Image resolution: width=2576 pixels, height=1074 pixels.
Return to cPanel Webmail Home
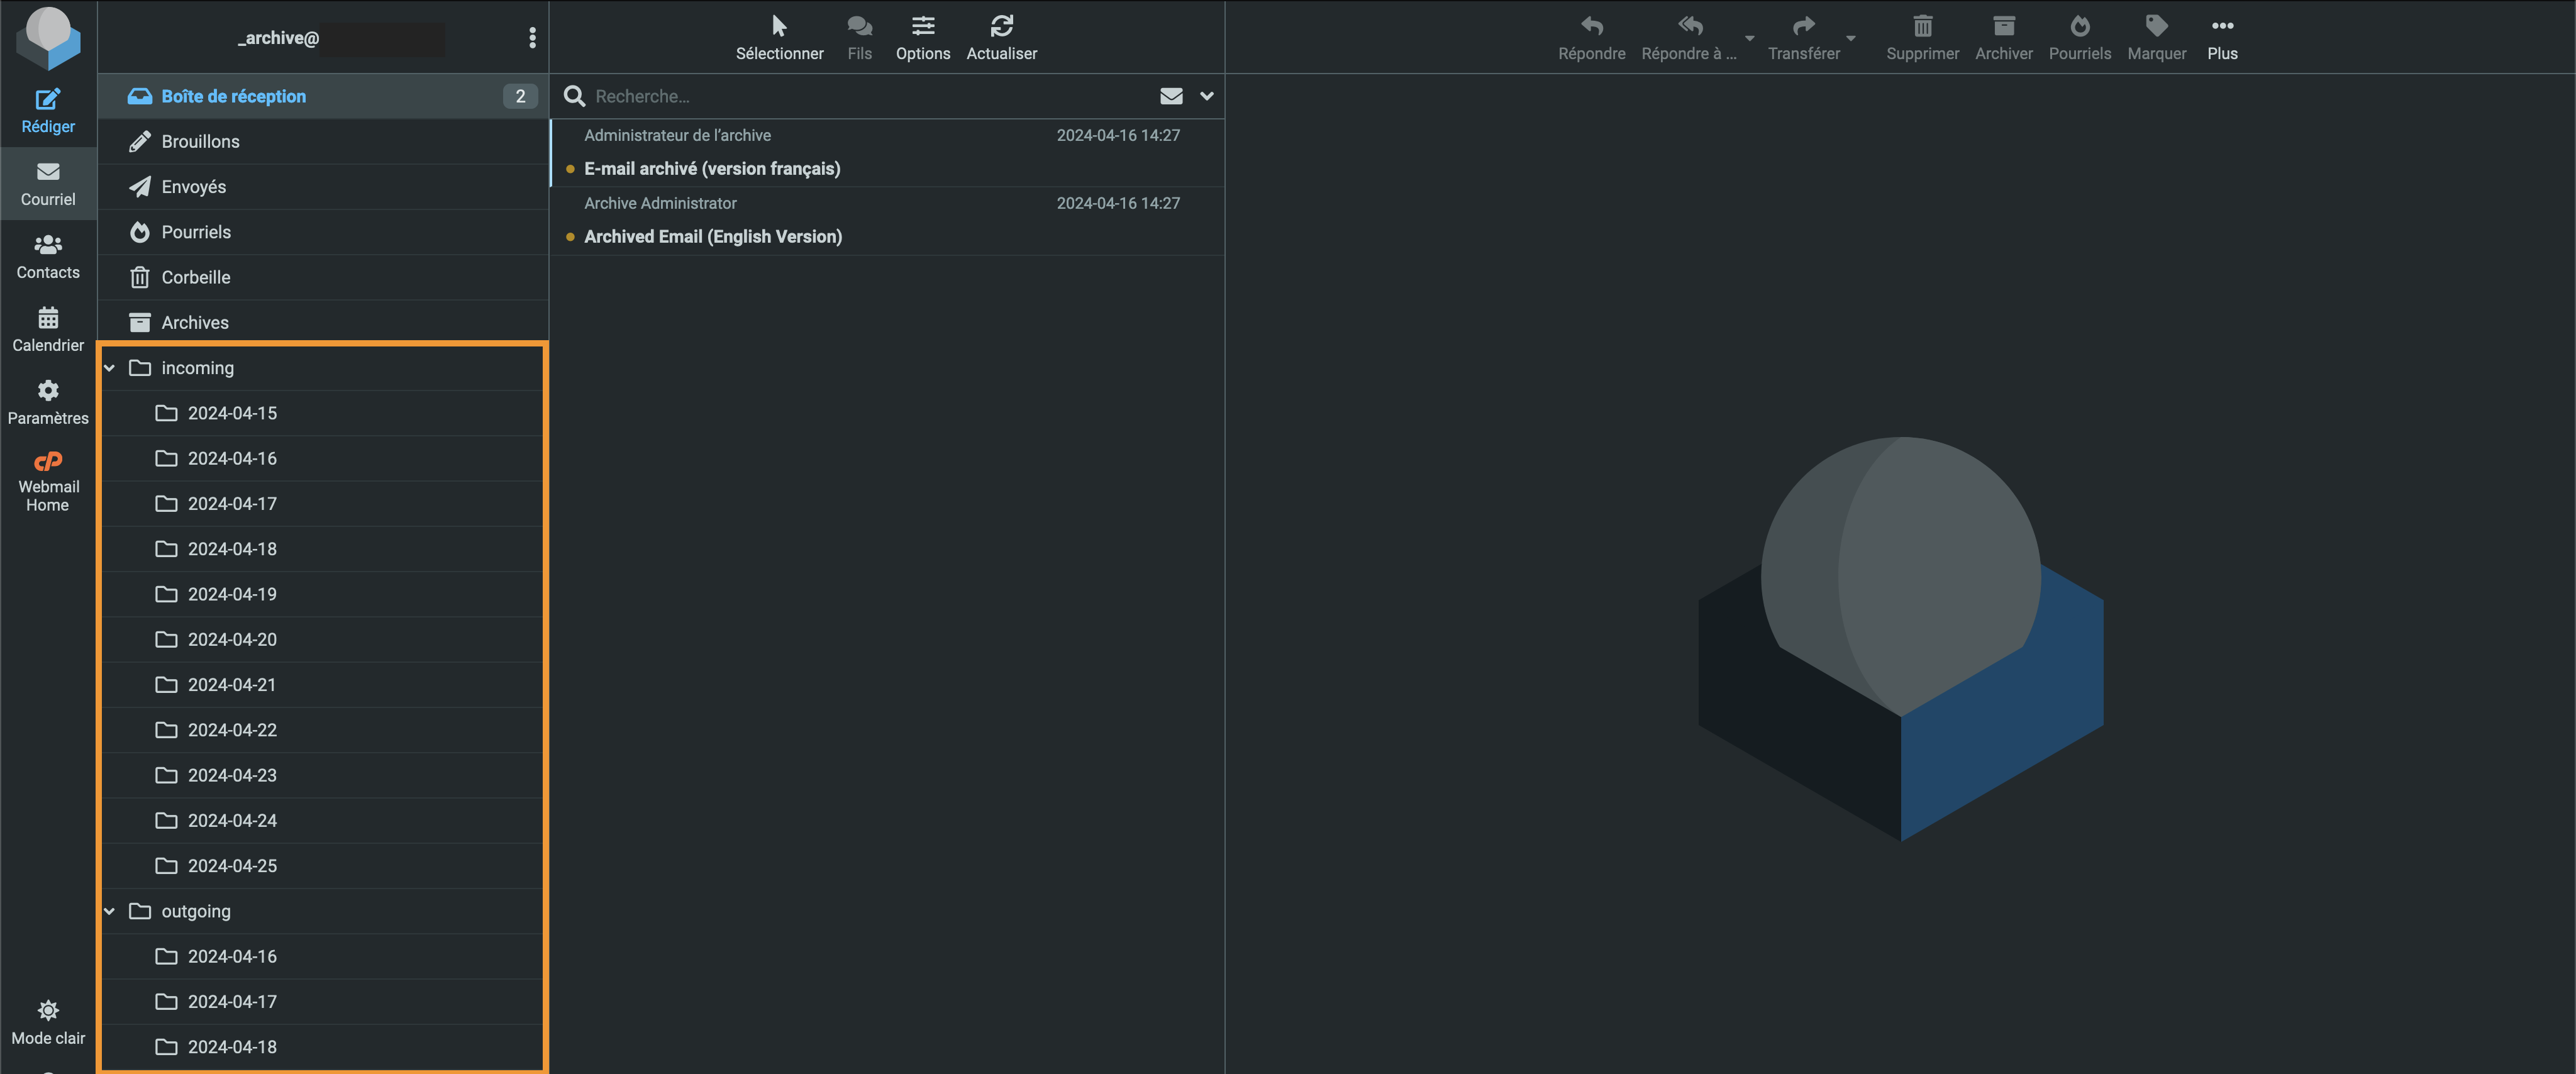tap(48, 481)
